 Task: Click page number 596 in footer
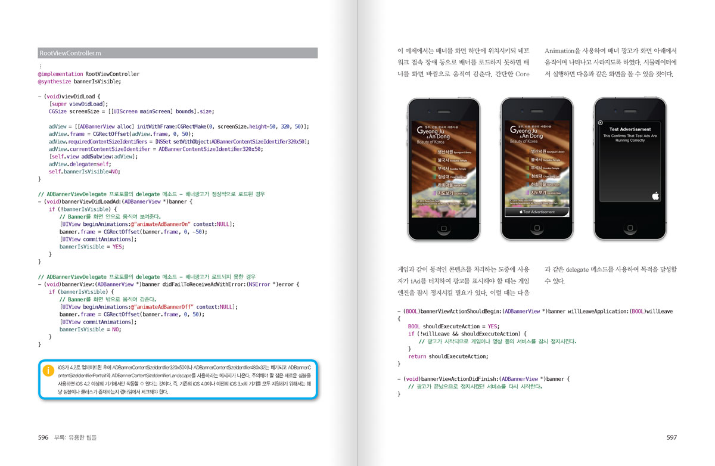tap(43, 437)
